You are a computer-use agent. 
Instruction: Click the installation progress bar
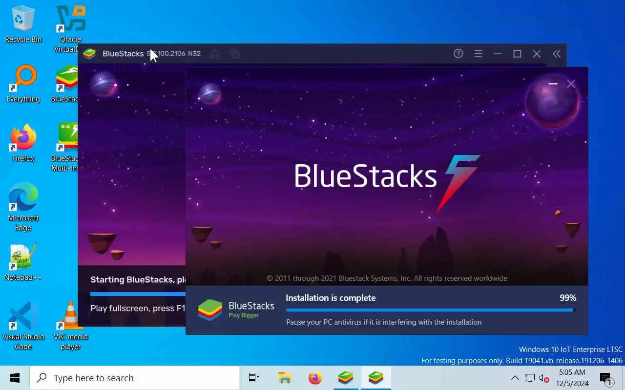(431, 310)
